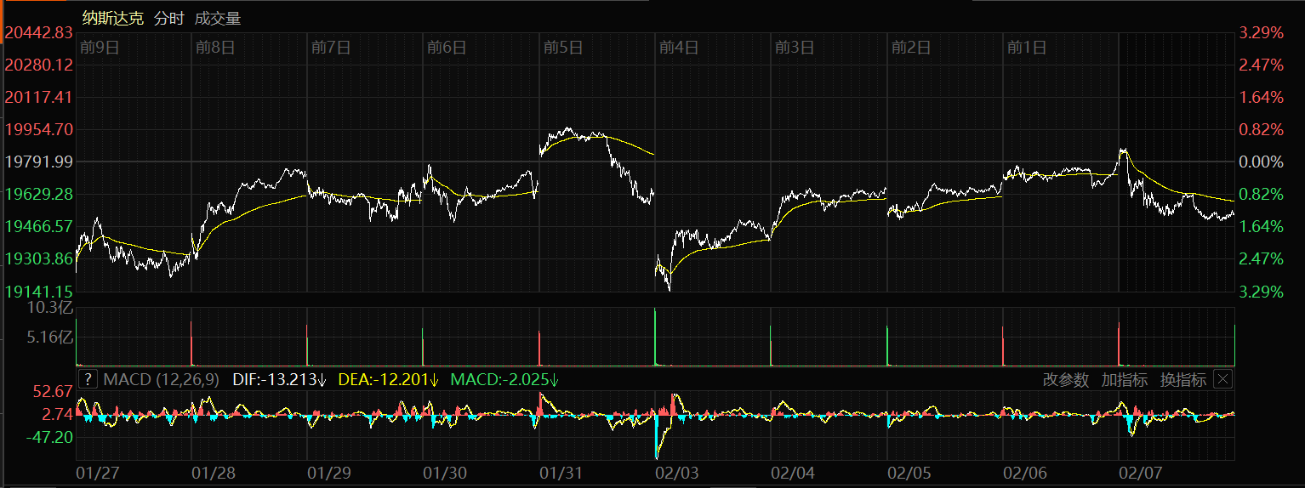1305x488 pixels.
Task: Click the 01/27 date label
Action: (97, 473)
